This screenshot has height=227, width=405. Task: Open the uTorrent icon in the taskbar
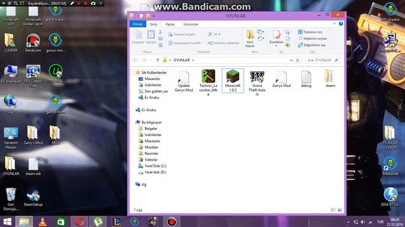[98, 221]
